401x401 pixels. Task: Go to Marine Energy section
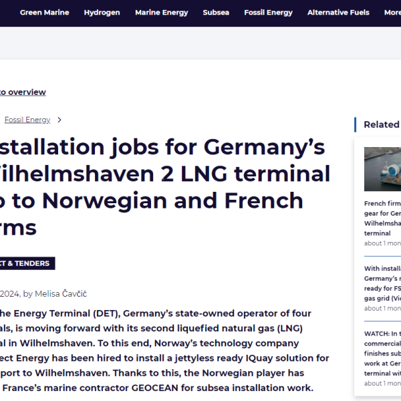pyautogui.click(x=161, y=13)
